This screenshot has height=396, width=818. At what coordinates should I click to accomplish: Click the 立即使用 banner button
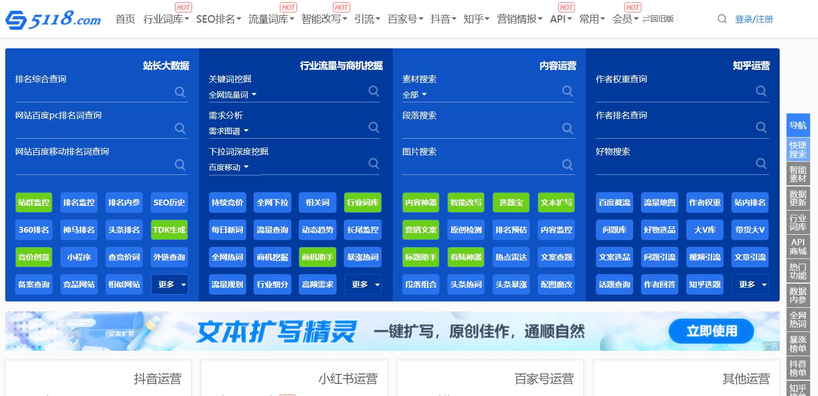[711, 331]
